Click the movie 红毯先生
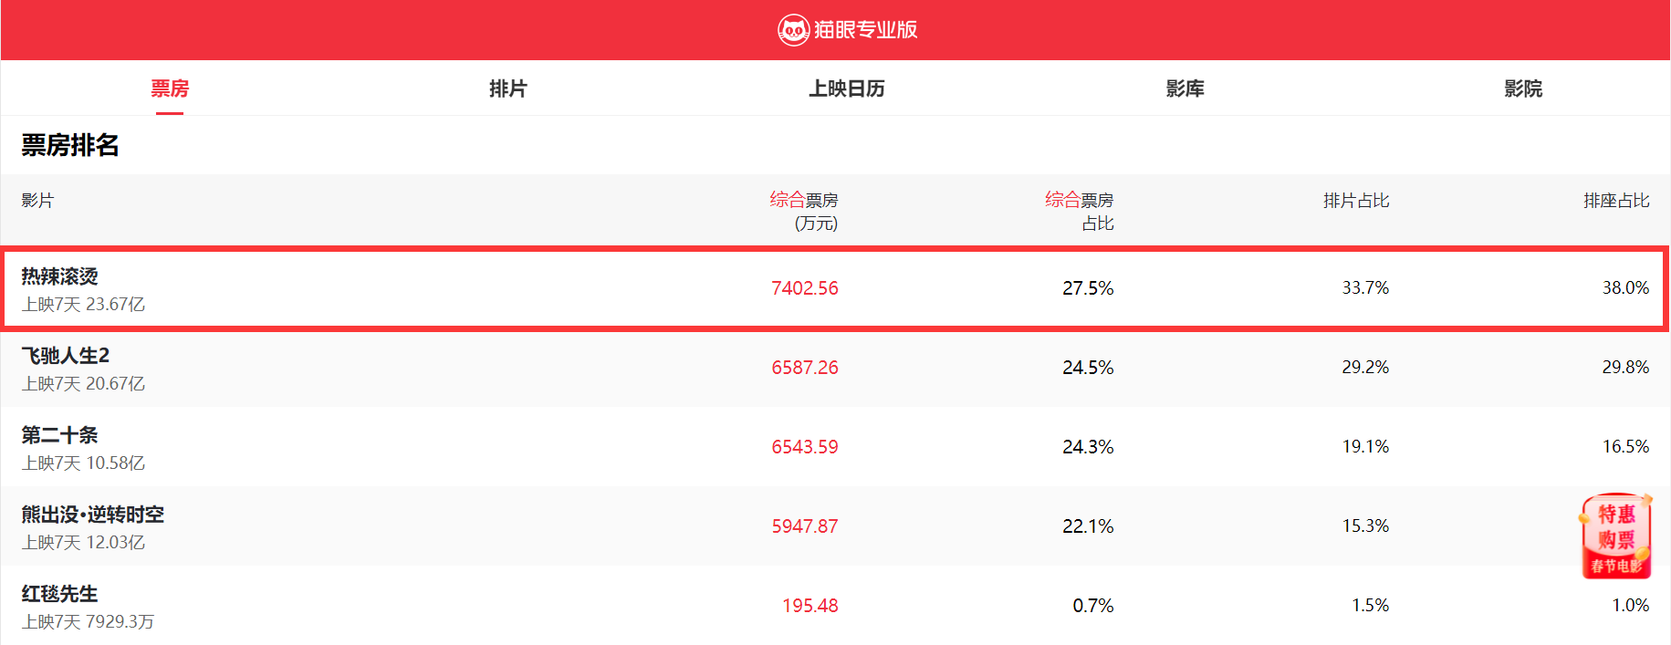 pos(60,594)
